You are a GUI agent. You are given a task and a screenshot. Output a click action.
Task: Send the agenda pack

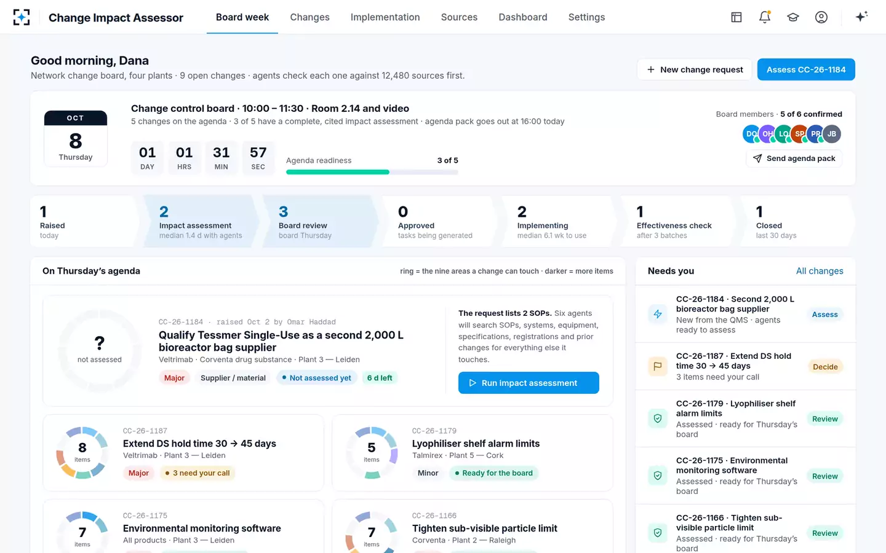pyautogui.click(x=794, y=159)
